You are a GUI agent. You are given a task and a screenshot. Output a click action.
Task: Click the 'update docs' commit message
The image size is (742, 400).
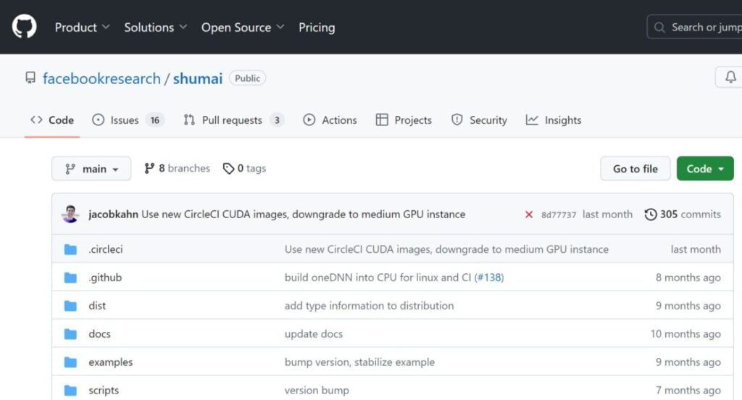click(x=313, y=334)
